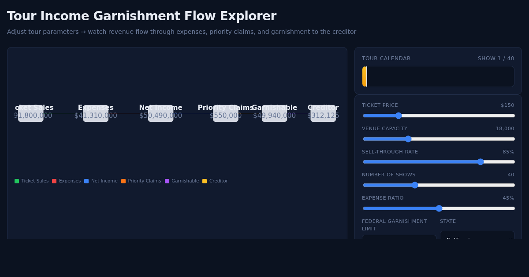The height and width of the screenshot is (277, 529).
Task: Click the $150 ticket price value
Action: pos(507,106)
